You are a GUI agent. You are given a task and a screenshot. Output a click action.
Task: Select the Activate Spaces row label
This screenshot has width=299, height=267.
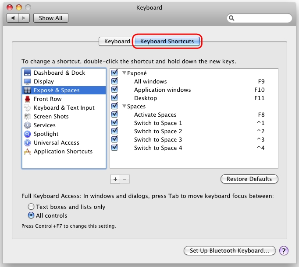pyautogui.click(x=155, y=115)
